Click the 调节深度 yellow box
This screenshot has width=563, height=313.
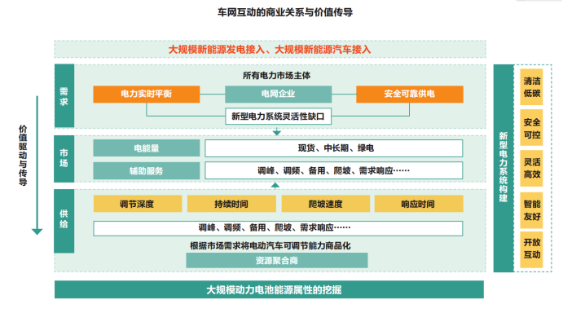pos(138,204)
